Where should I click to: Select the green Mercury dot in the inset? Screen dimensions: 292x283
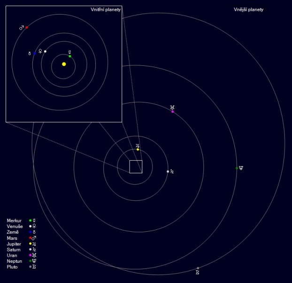[x=70, y=56]
